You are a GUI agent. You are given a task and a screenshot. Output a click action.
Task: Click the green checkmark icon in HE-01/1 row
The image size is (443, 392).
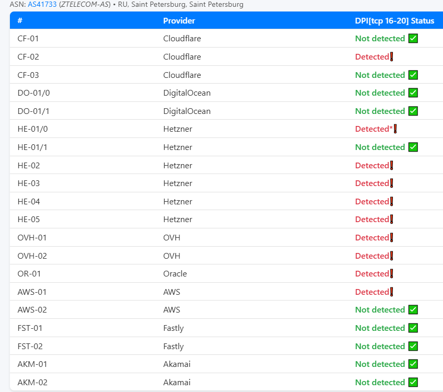pos(413,147)
